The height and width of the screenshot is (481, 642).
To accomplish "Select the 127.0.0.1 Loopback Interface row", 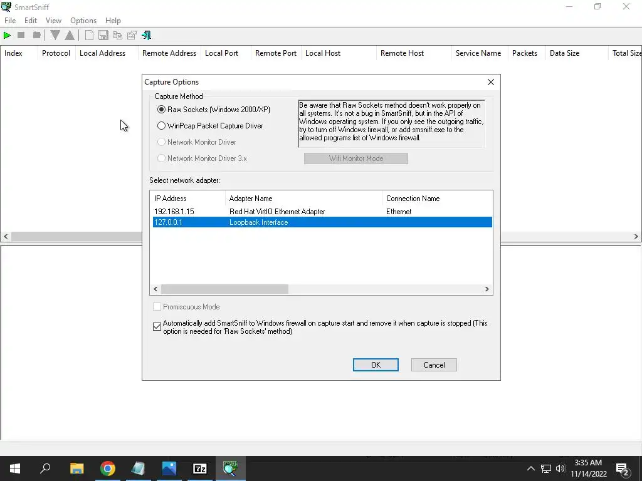I will [323, 222].
